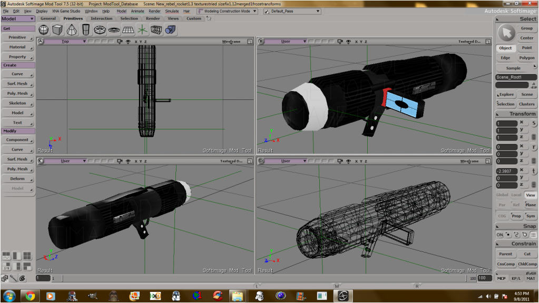Create a lattice primitive from toolbar
539x303 pixels.
[156, 30]
